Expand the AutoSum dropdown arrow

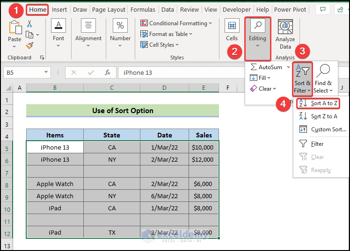pos(288,67)
